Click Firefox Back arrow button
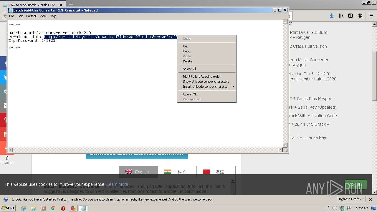377x212 pixels. (x=5, y=16)
